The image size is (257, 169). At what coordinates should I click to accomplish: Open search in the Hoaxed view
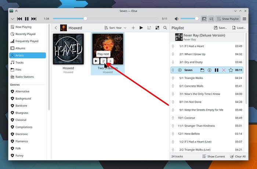point(165,28)
